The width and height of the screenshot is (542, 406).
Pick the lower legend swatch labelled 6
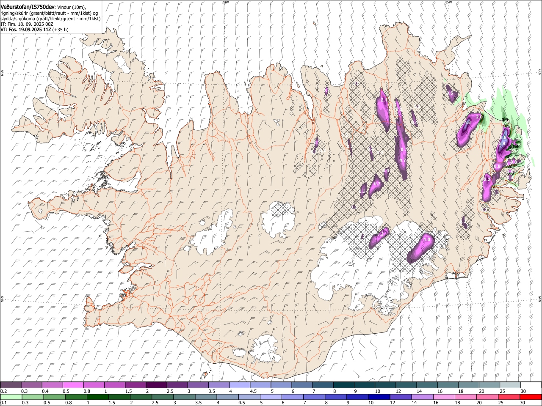coord(292,397)
